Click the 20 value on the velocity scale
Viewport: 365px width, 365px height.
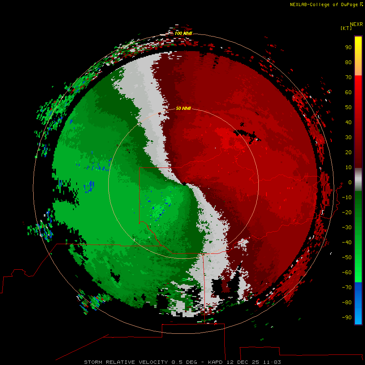pyautogui.click(x=348, y=152)
